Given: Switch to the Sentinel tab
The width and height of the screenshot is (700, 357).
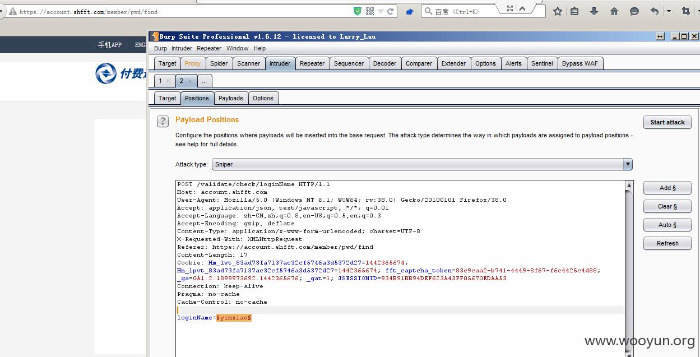Looking at the screenshot, I should click(x=542, y=63).
